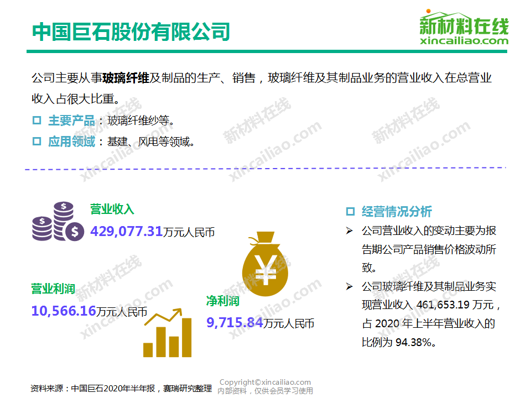Click the 营业利润 heading

[x=53, y=289]
